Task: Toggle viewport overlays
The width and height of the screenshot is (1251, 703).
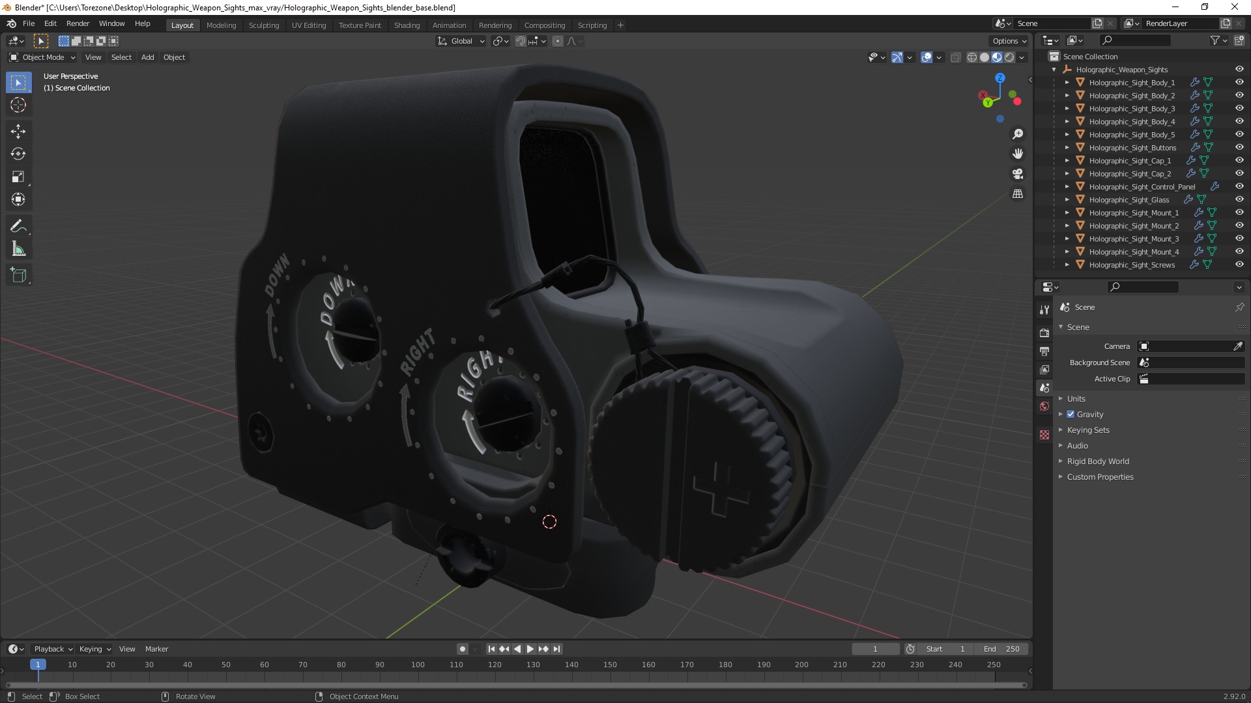Action: (927, 57)
